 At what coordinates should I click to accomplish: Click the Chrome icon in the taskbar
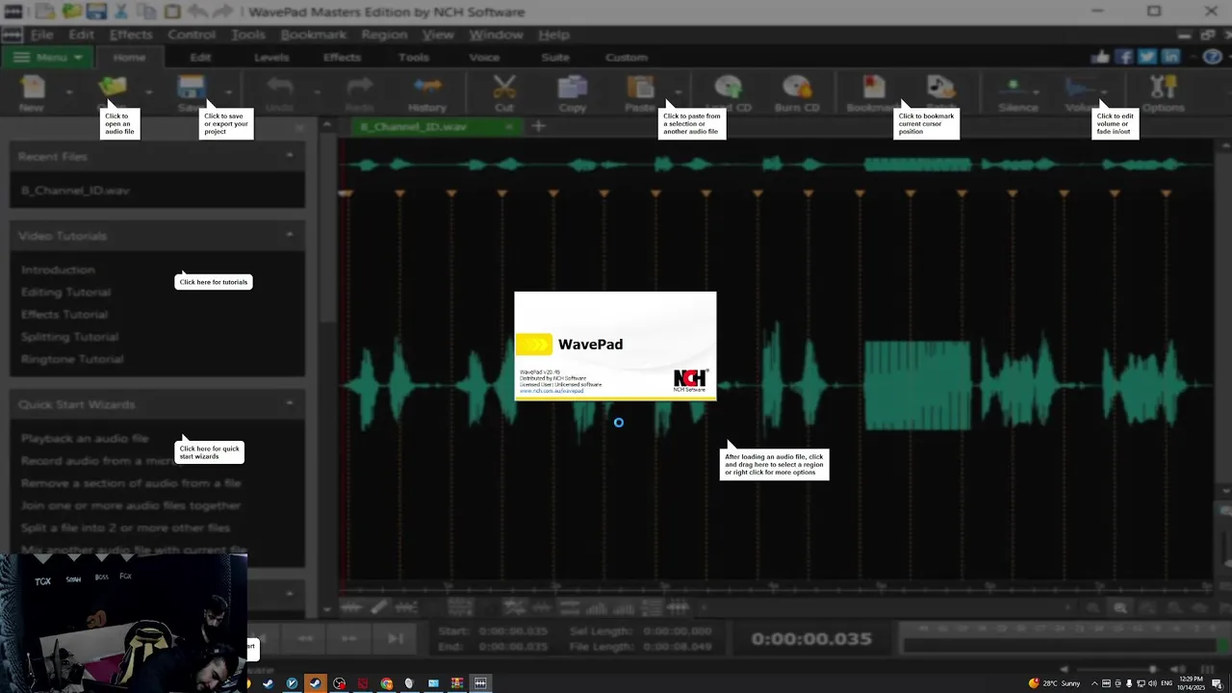tap(386, 683)
